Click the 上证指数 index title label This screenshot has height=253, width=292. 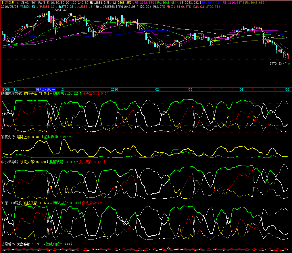click(8, 2)
